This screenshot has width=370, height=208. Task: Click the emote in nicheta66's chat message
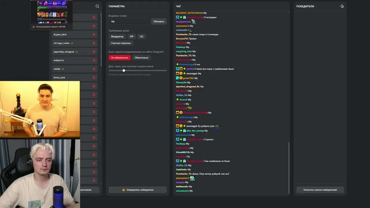190,30
